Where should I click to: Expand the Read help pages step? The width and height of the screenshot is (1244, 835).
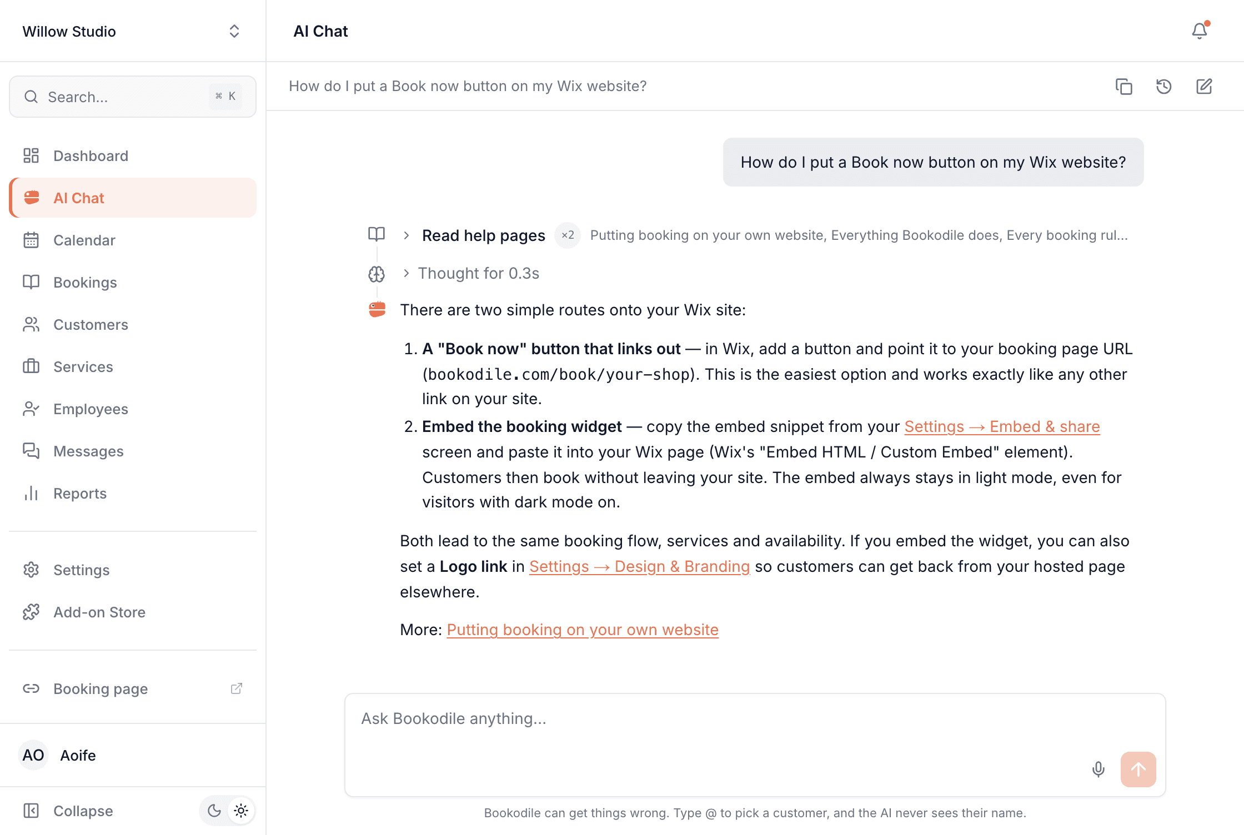(x=483, y=235)
